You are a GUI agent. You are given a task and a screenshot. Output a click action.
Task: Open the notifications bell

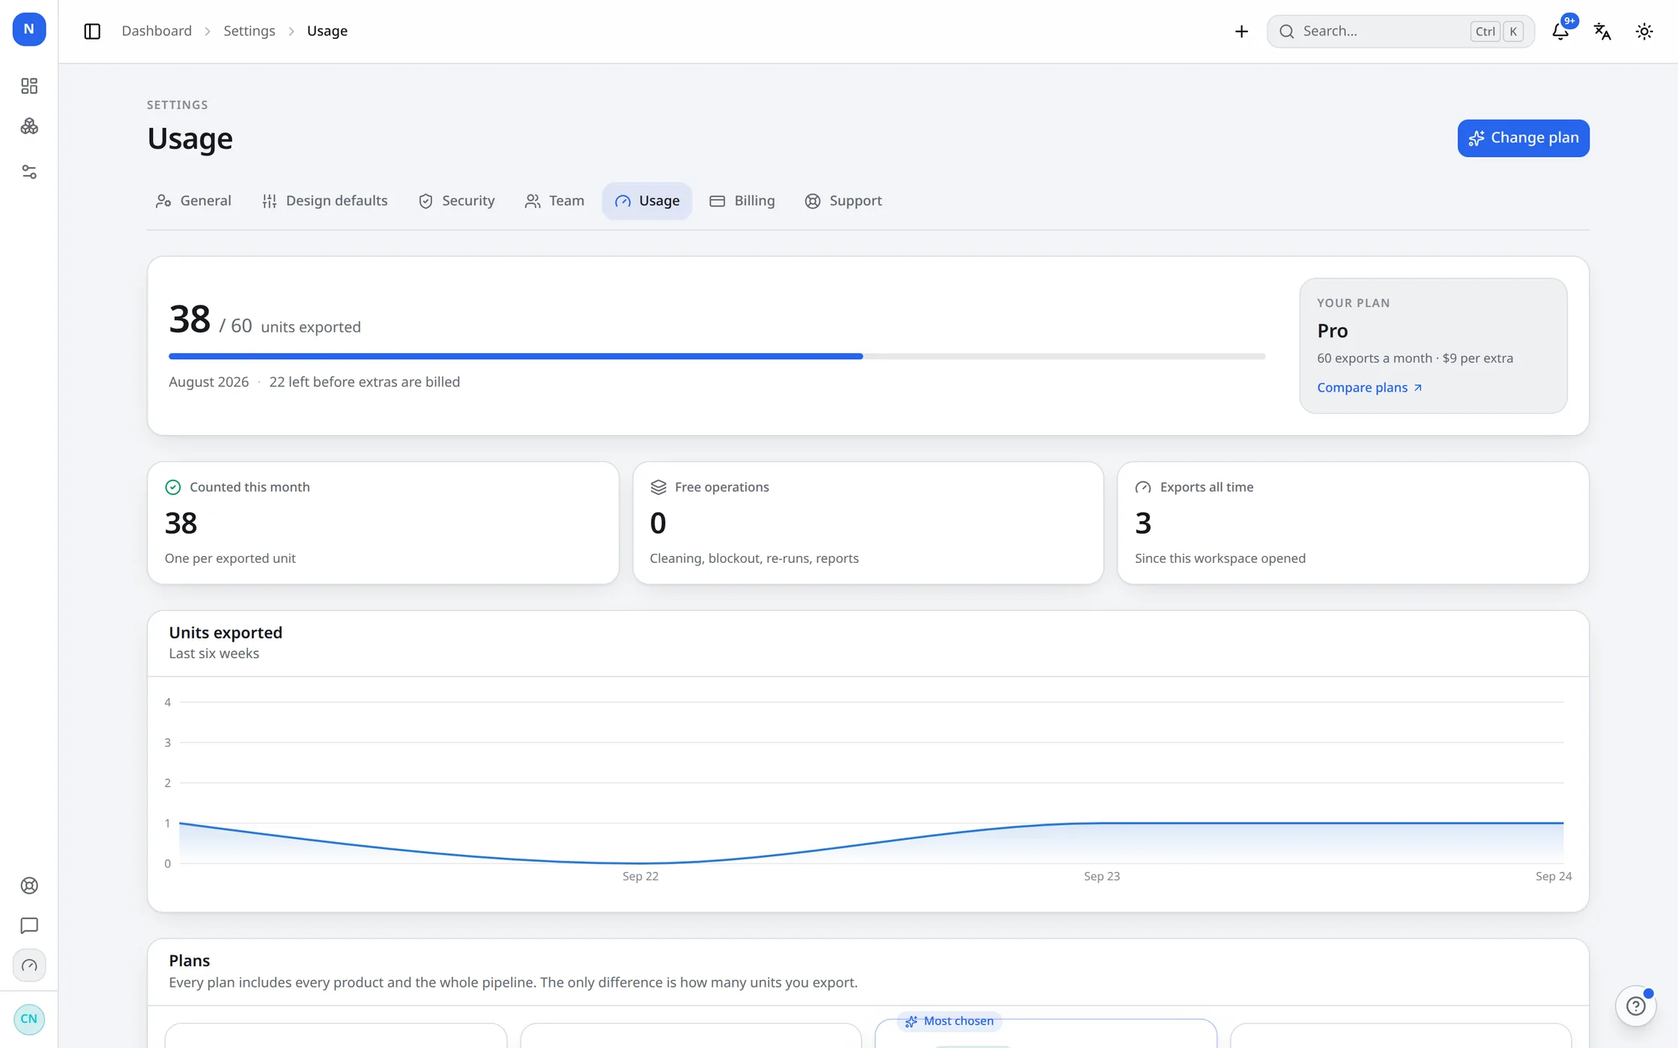[1560, 31]
